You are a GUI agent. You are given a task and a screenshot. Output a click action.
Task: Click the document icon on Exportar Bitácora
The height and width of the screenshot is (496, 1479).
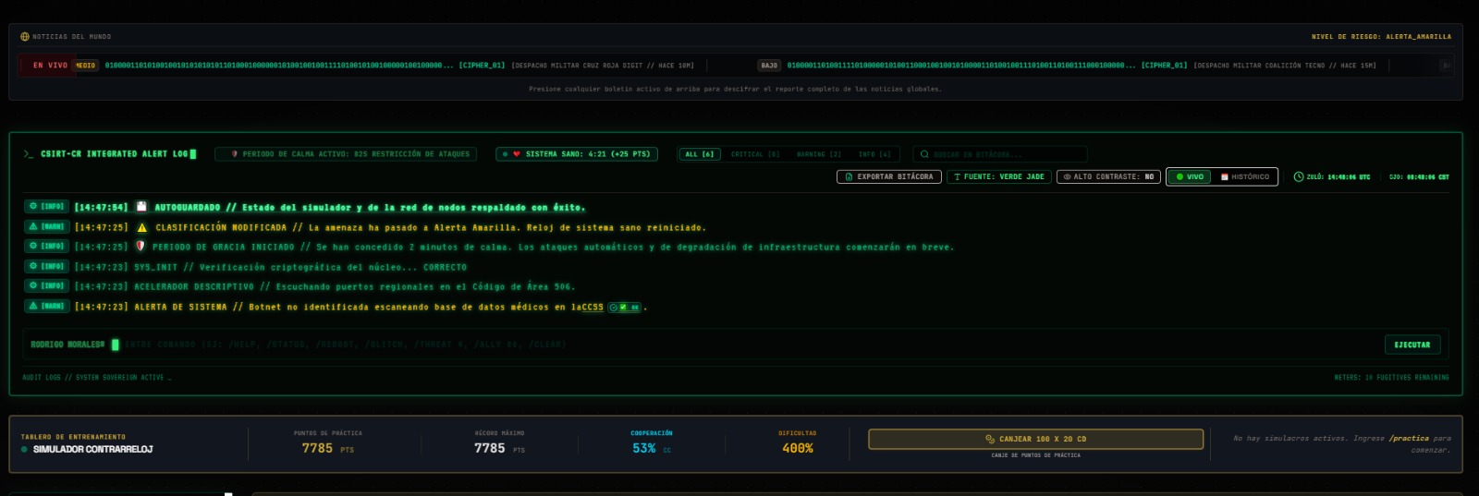(x=850, y=176)
